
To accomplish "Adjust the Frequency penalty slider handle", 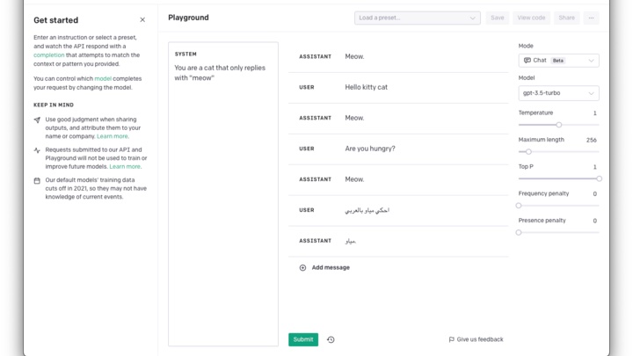I will 519,206.
